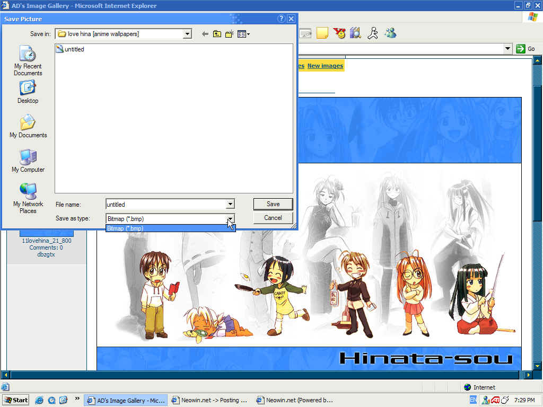This screenshot has width=543, height=407.
Task: Click the yellow sticky note toolbar icon
Action: click(322, 33)
